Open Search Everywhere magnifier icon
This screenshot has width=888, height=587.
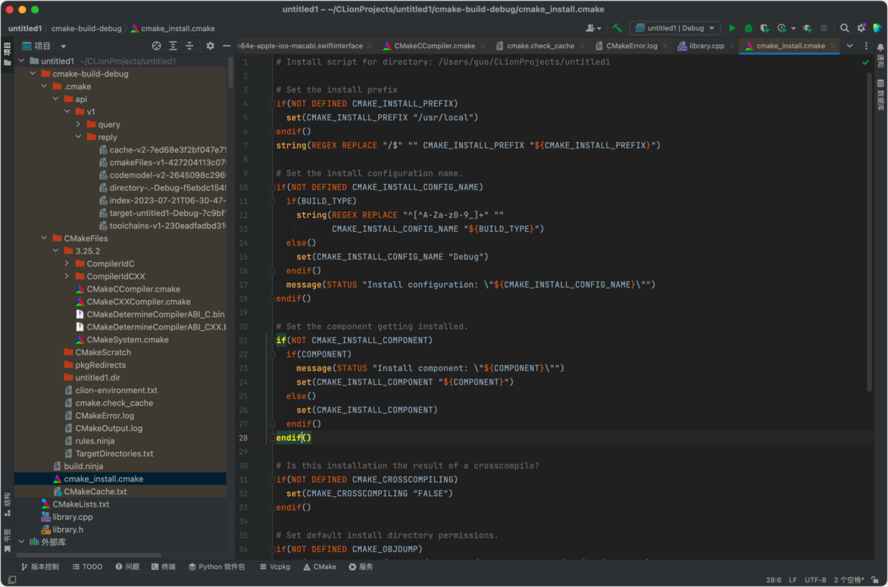point(844,28)
